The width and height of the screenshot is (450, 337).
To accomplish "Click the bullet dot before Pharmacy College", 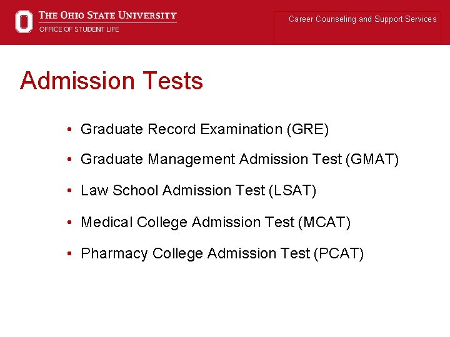I will pos(72,253).
